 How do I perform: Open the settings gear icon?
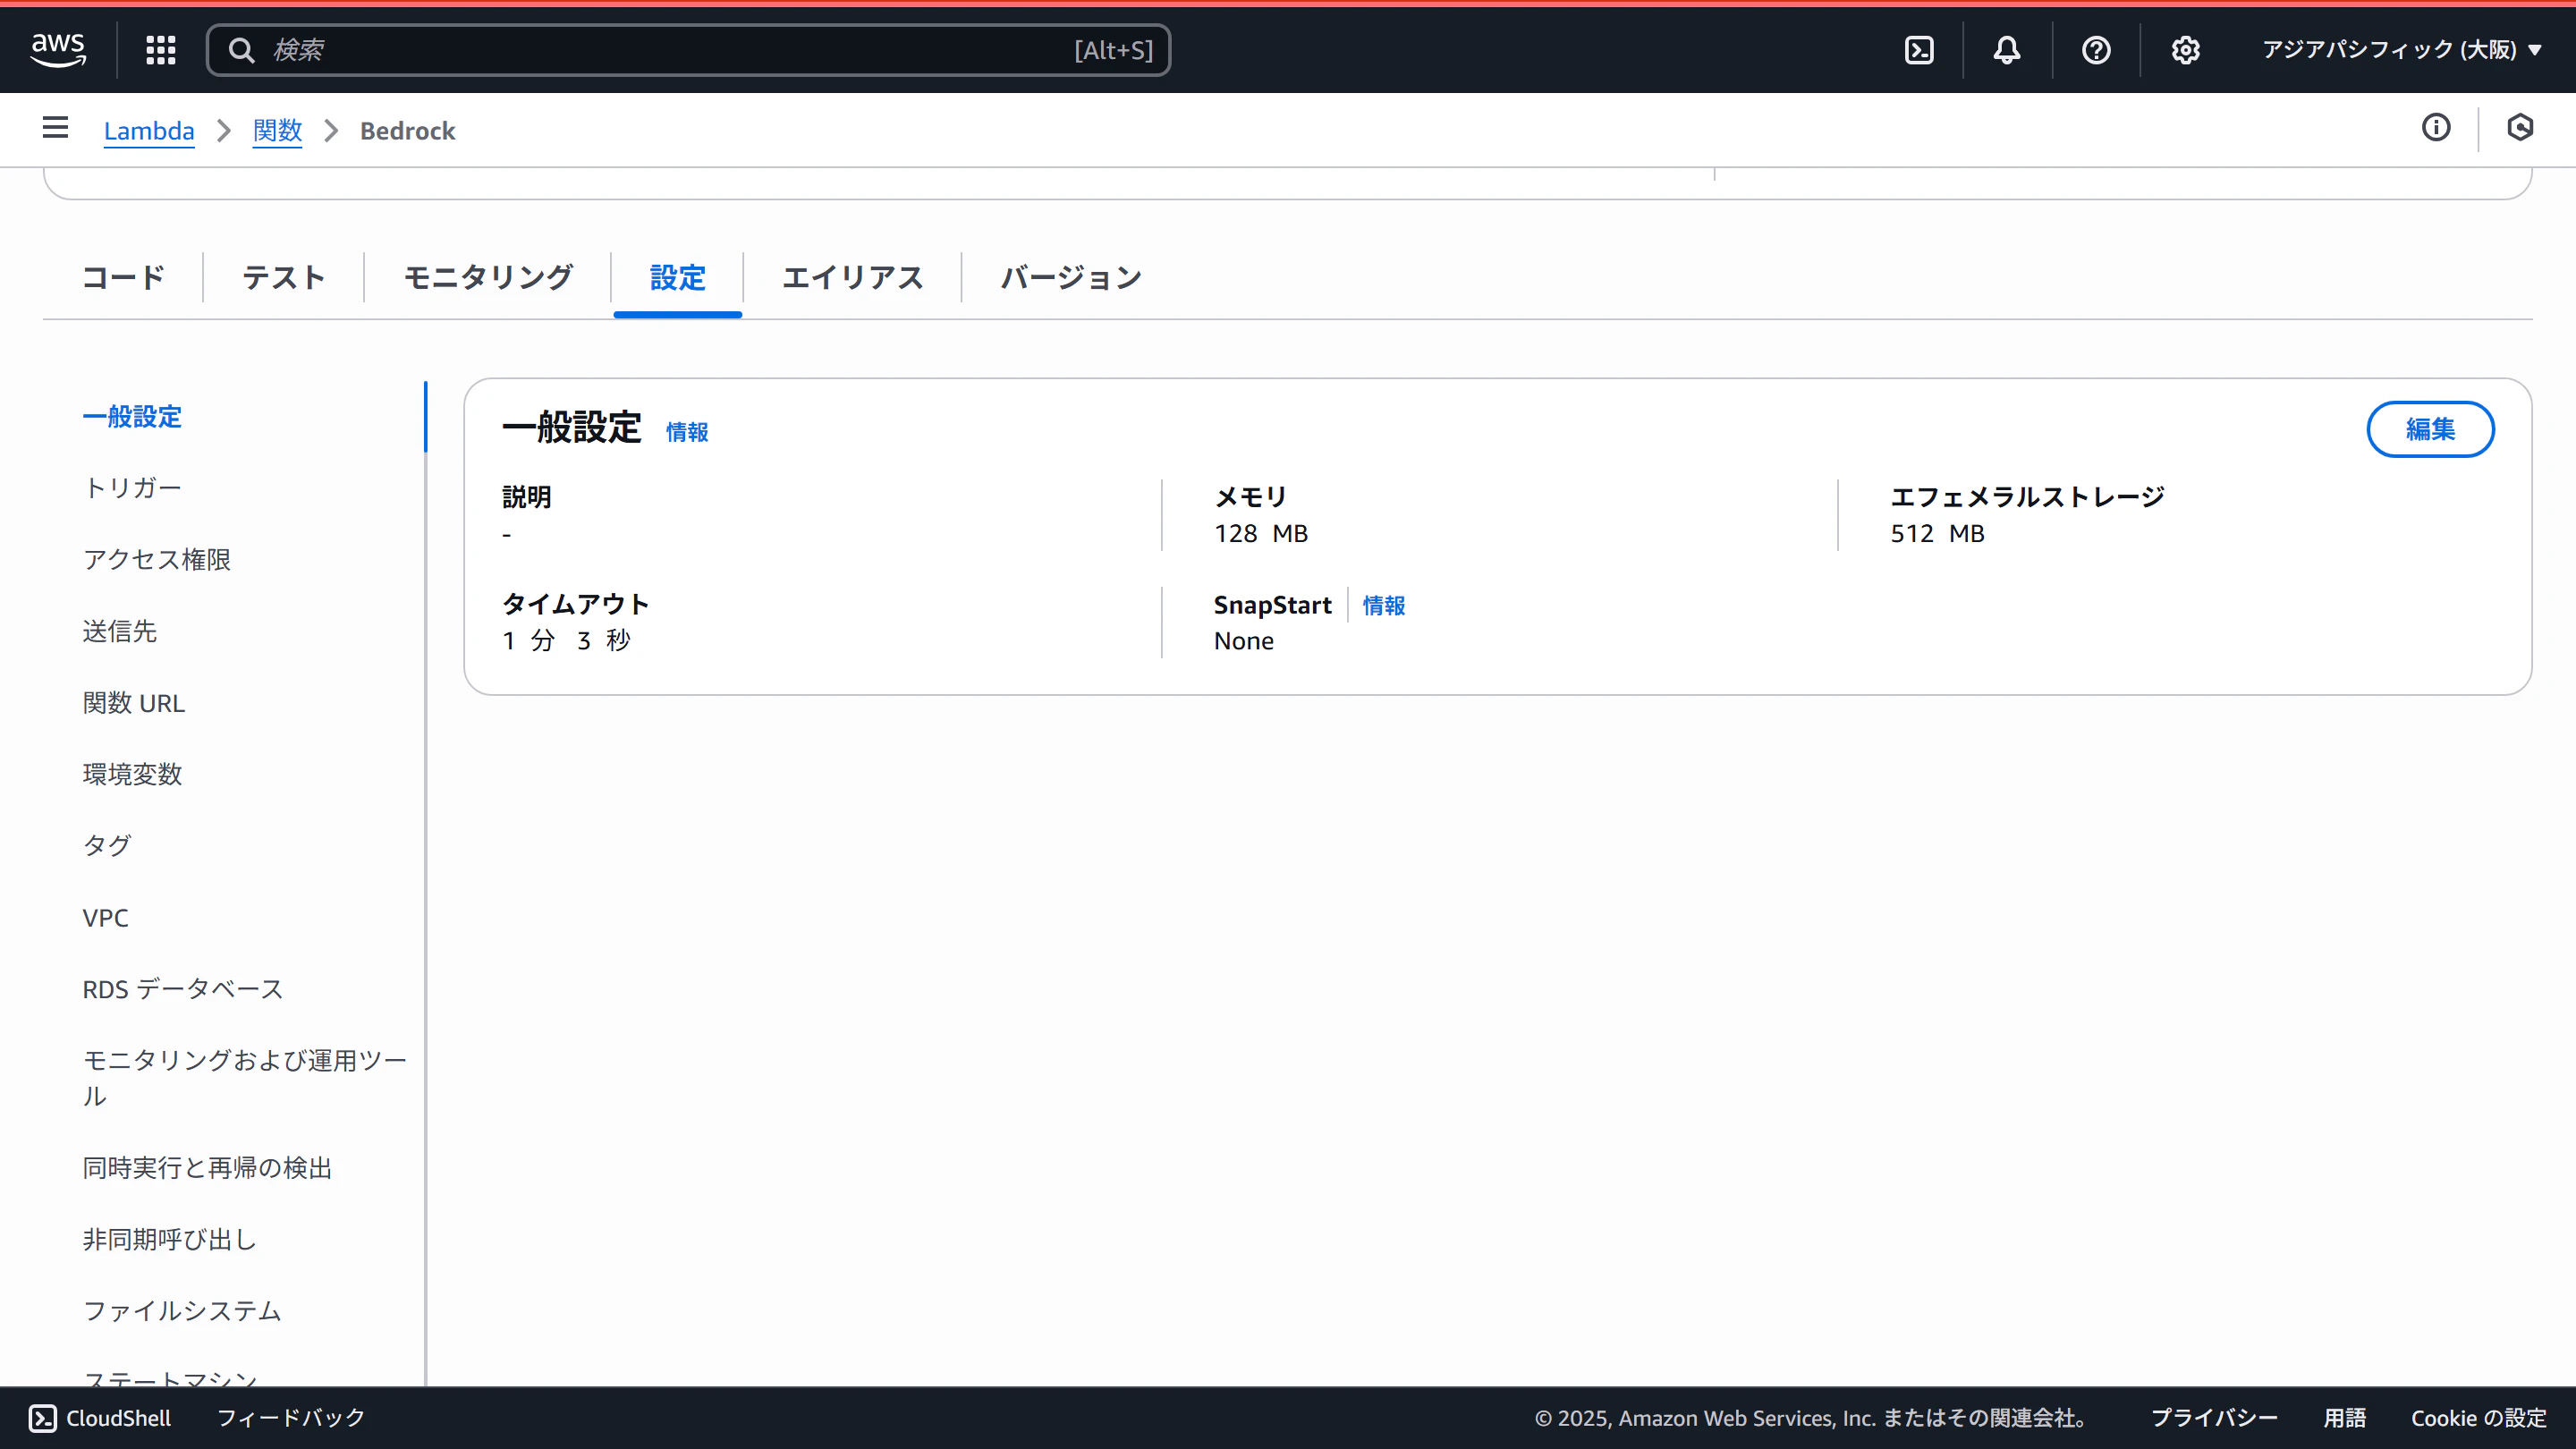point(2185,50)
